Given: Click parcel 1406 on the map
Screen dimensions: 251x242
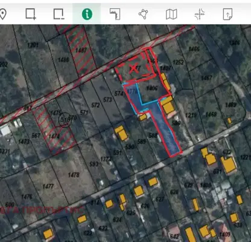Looking at the screenshot, I should tap(152, 88).
